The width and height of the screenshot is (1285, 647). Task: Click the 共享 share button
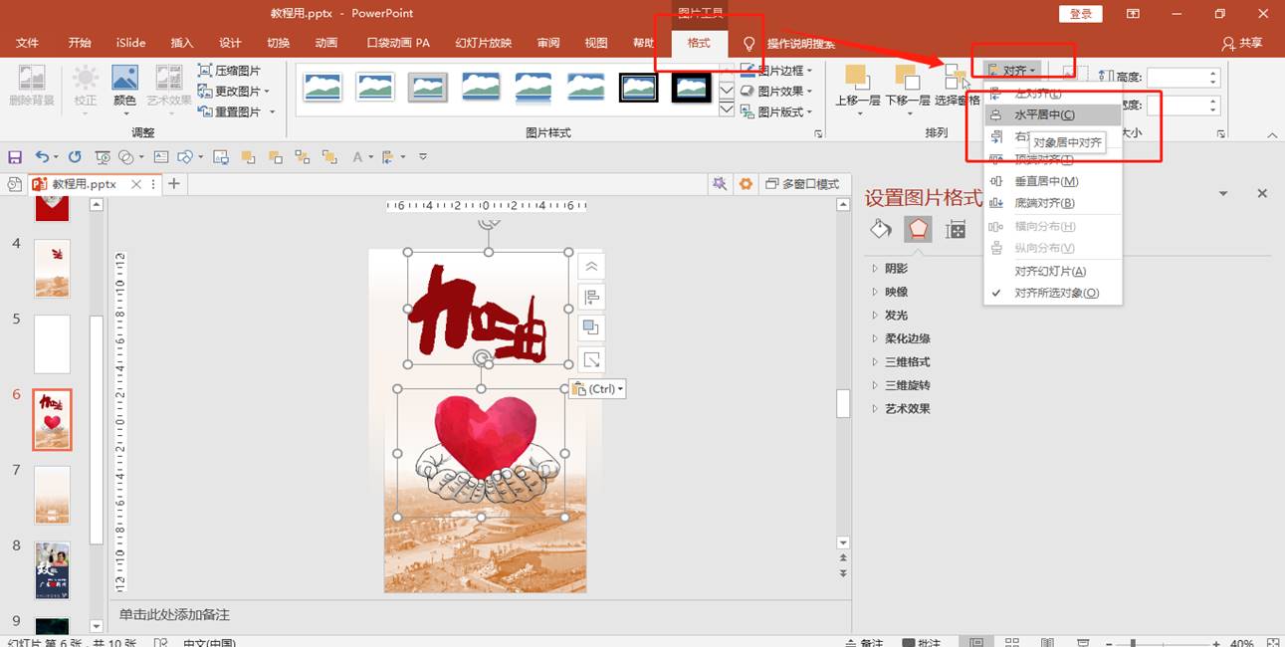[x=1242, y=43]
